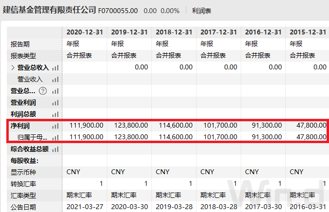Screen dimensions: 329x212
Task: Select the 2015-12-31 column header
Action: click(x=308, y=32)
